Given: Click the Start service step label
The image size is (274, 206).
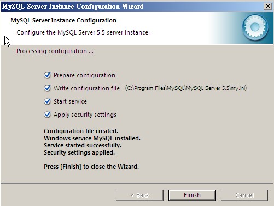Looking at the screenshot, I should [x=70, y=101].
